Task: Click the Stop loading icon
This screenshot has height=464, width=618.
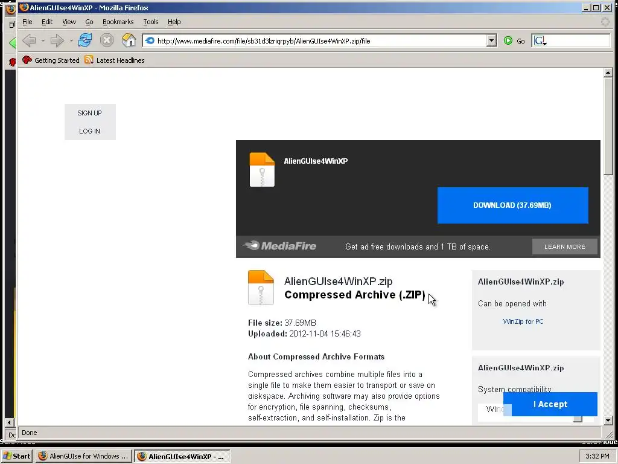Action: 106,40
